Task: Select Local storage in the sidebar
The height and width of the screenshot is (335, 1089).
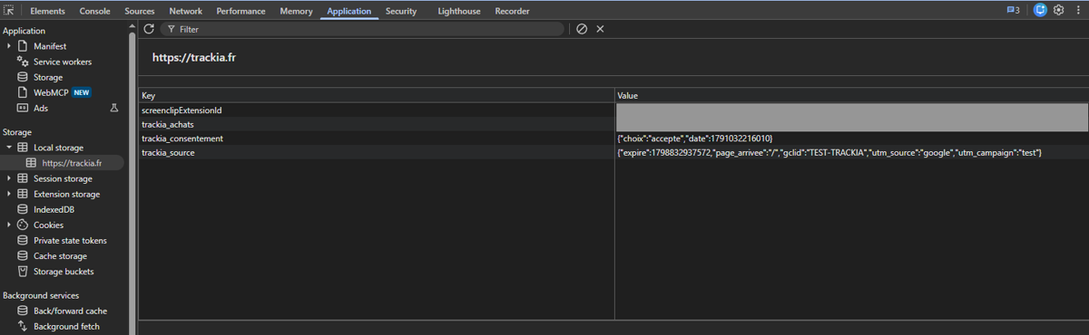Action: [58, 148]
